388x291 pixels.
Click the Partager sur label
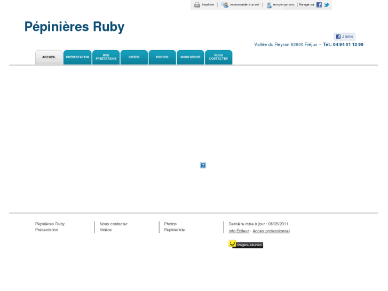click(306, 5)
